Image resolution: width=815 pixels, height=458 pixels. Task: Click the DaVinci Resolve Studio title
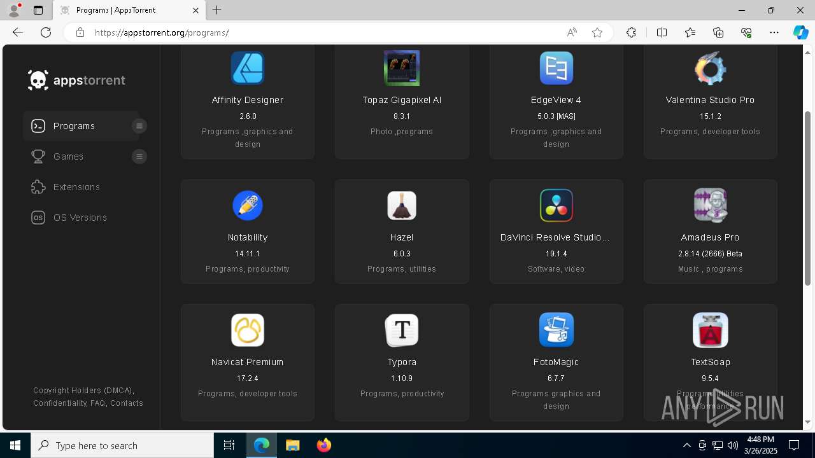click(x=555, y=237)
